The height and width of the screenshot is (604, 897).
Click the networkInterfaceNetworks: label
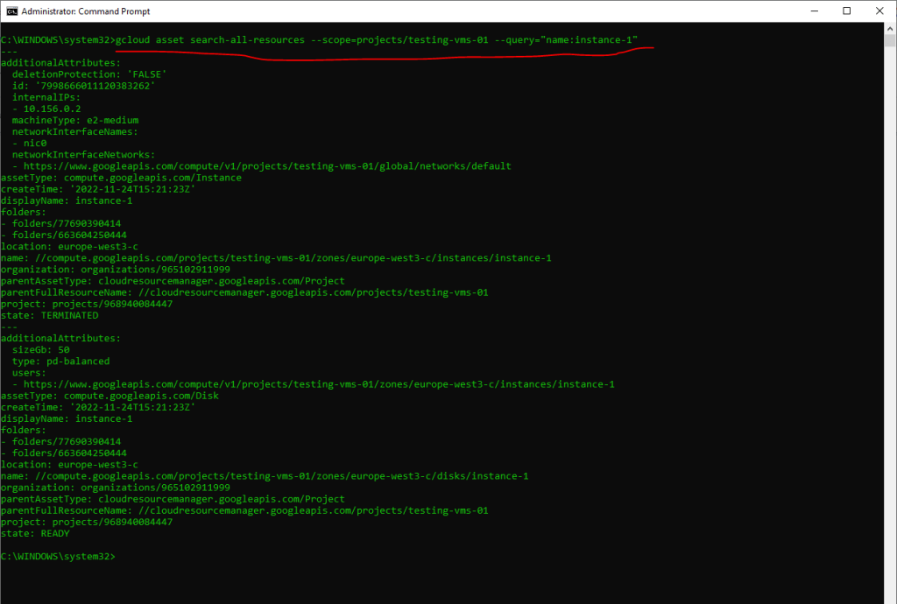(x=83, y=154)
